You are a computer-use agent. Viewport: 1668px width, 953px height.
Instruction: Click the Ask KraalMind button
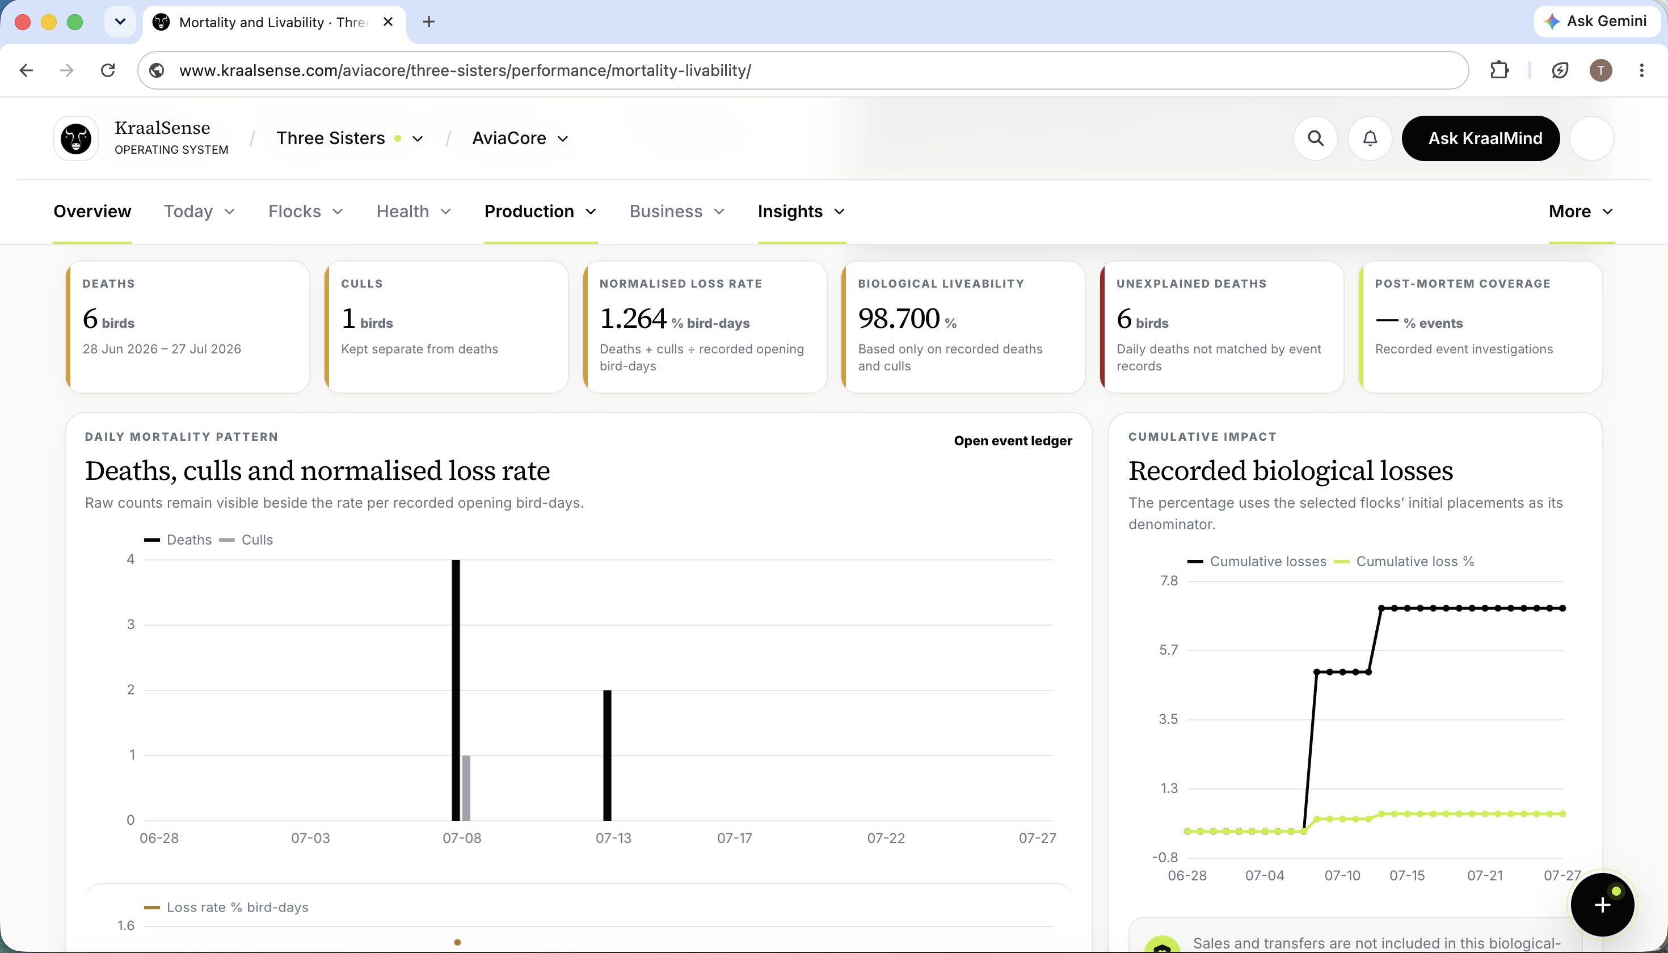[x=1480, y=138]
